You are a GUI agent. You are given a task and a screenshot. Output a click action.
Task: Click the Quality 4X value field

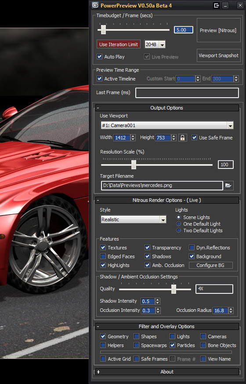214,289
